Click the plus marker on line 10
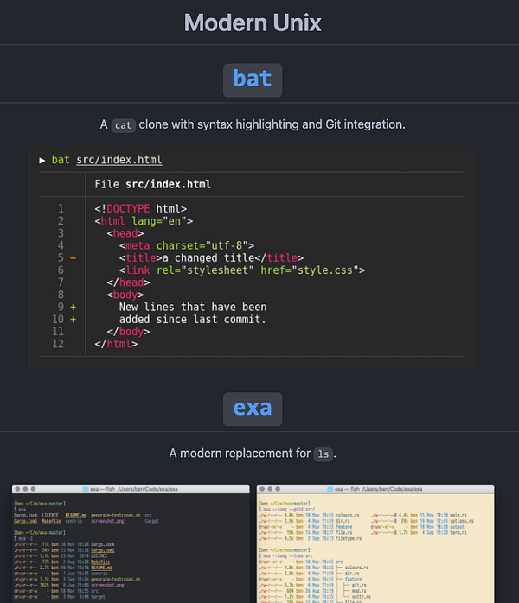 (x=74, y=320)
